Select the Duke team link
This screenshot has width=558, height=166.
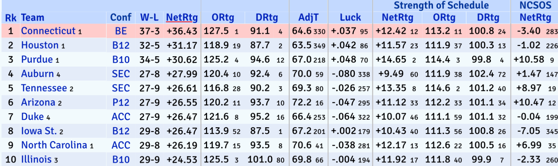coord(32,117)
